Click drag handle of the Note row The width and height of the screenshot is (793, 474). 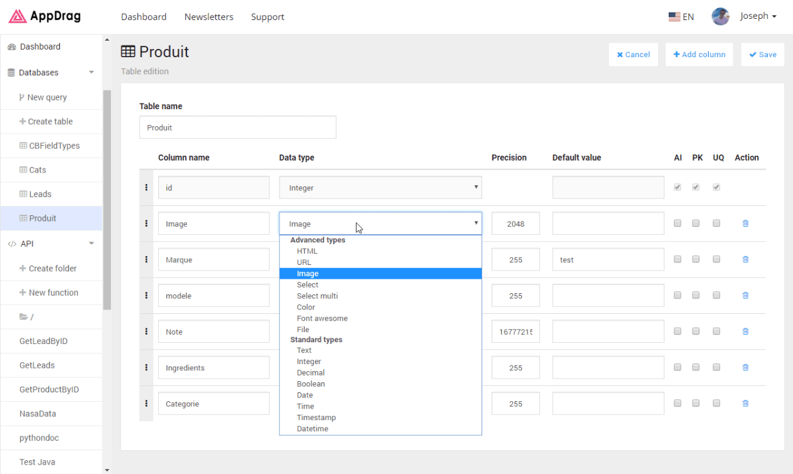[146, 331]
